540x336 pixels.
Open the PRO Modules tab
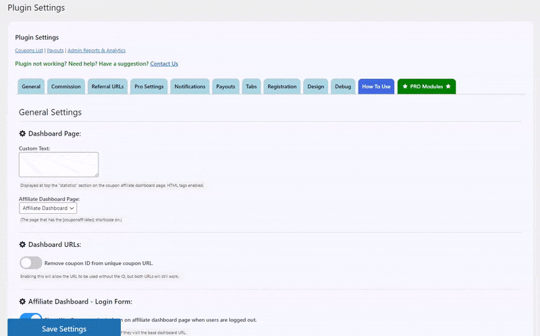tap(427, 86)
